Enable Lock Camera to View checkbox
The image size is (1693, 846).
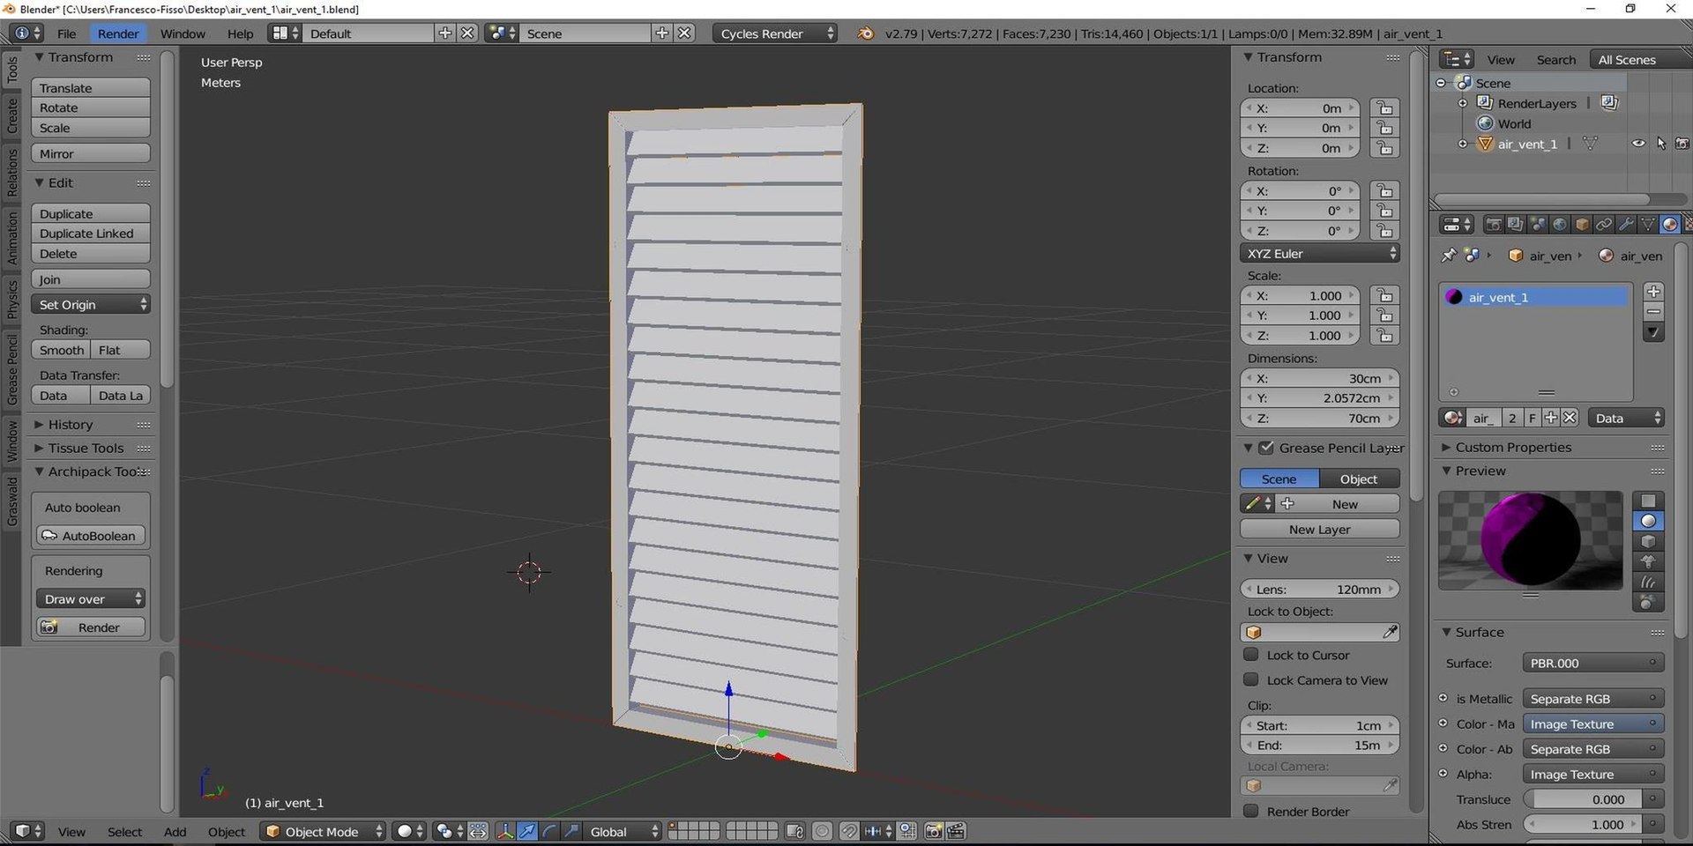[1250, 679]
